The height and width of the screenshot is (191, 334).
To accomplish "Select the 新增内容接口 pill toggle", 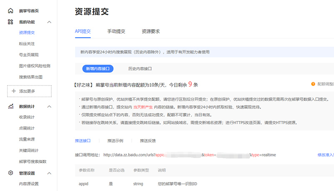I will point(97,68).
